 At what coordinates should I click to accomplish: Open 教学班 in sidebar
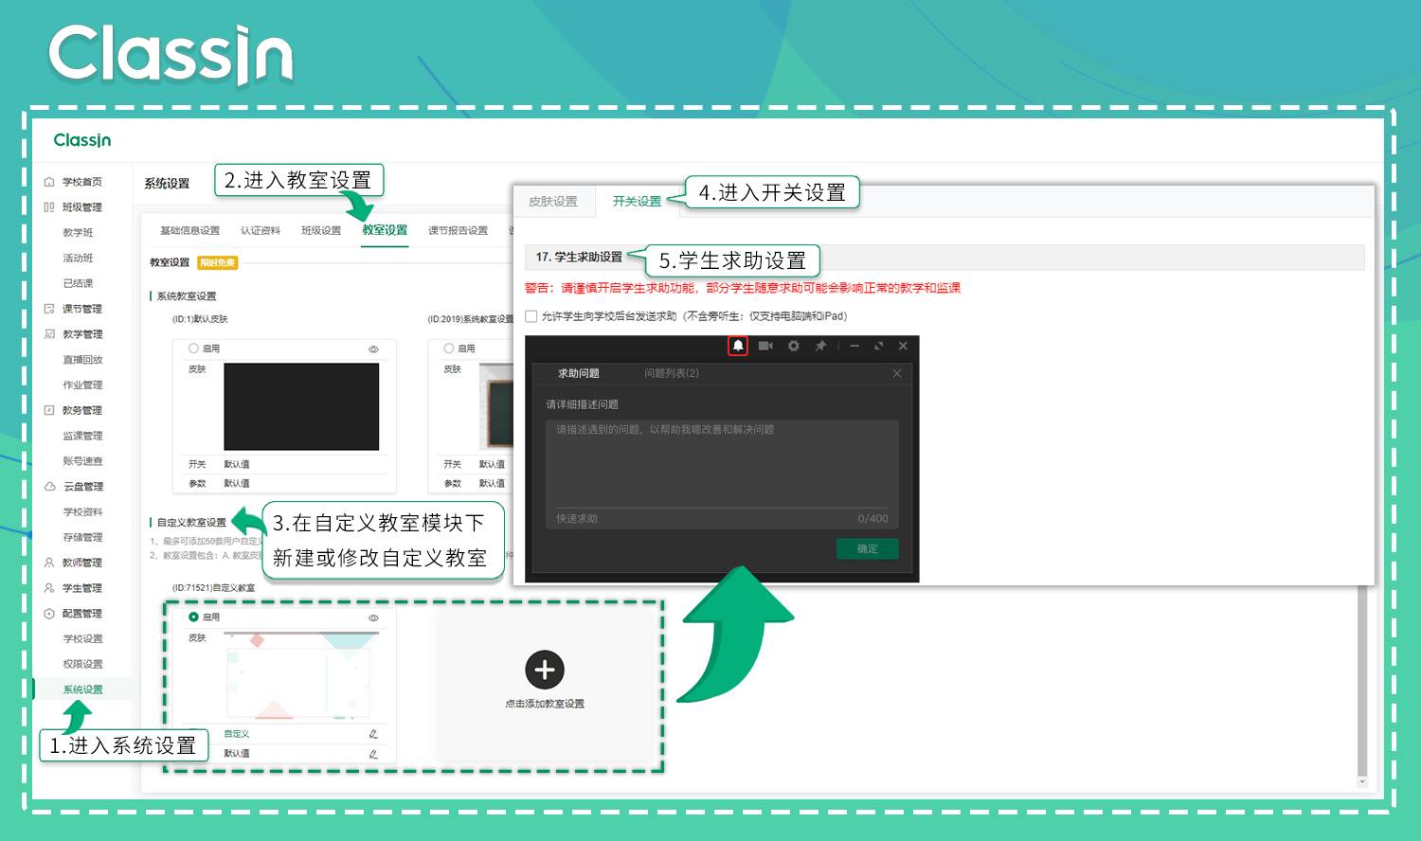(x=78, y=233)
